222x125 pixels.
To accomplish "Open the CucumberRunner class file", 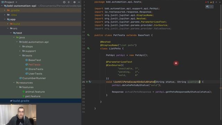I will coord(34,78).
